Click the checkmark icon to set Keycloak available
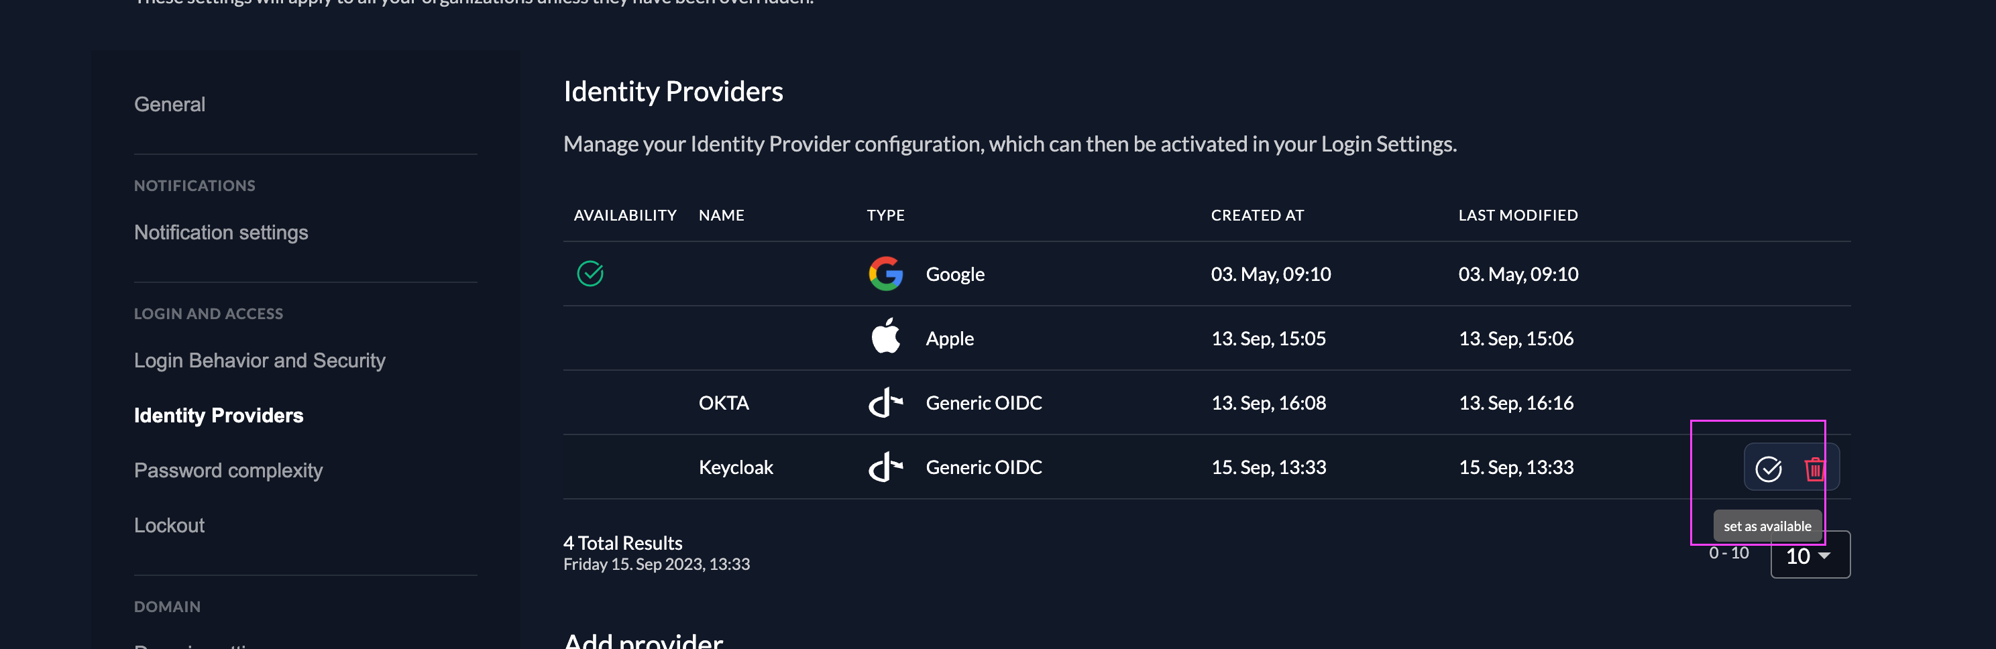This screenshot has width=1996, height=649. tap(1771, 469)
